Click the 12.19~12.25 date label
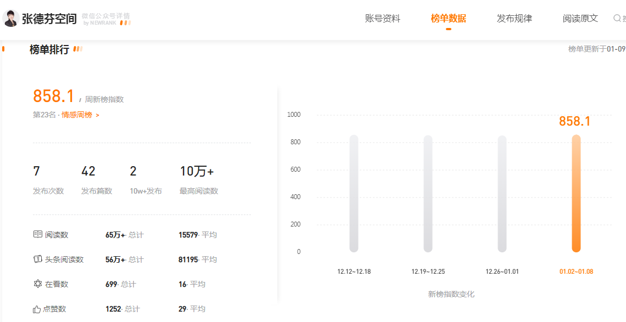Screen dimensions: 626x322 [x=428, y=272]
